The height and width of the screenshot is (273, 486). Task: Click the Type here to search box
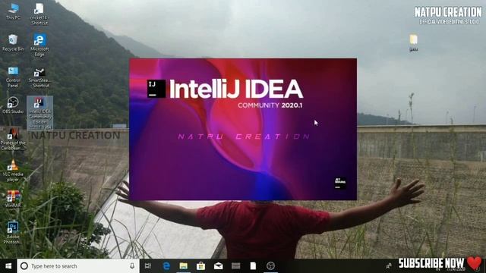pyautogui.click(x=77, y=266)
